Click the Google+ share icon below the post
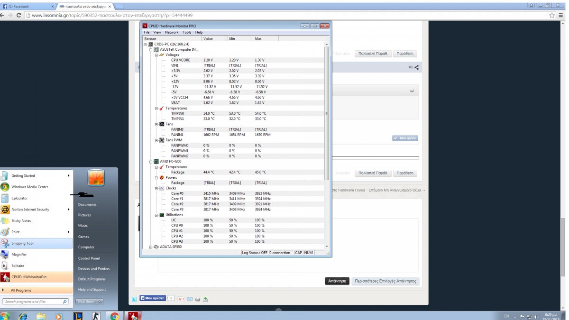This screenshot has height=320, width=569. 181,299
